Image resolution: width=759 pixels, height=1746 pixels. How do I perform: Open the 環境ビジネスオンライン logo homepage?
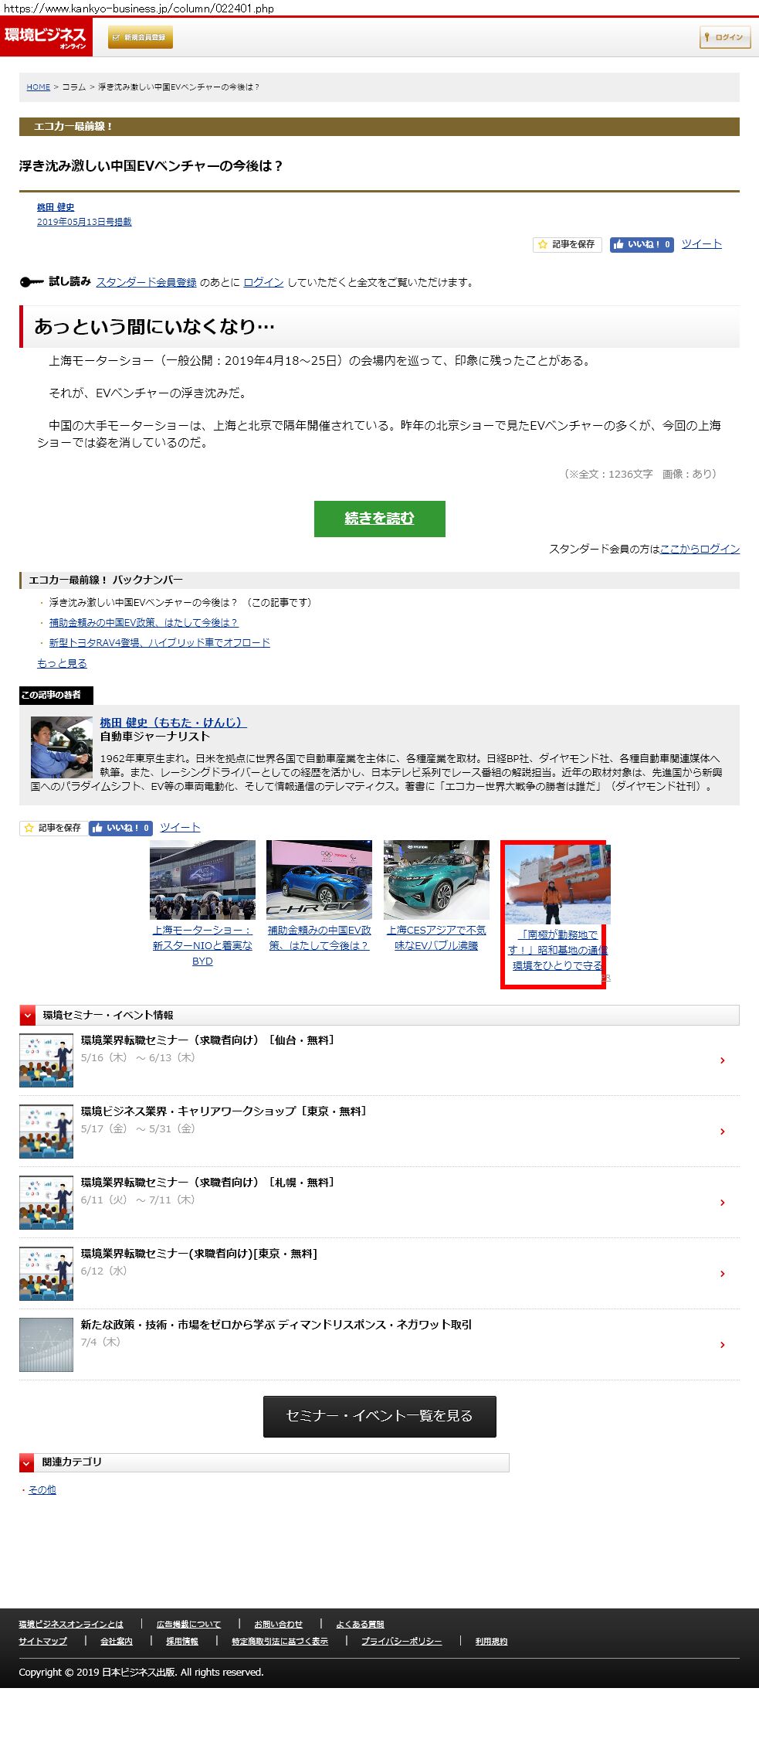[x=46, y=37]
